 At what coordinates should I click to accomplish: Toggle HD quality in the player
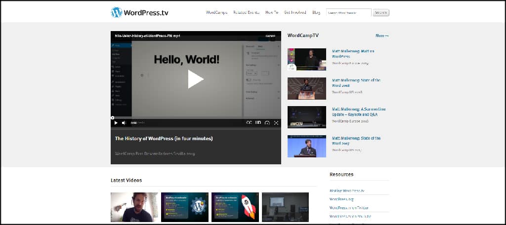(x=258, y=123)
